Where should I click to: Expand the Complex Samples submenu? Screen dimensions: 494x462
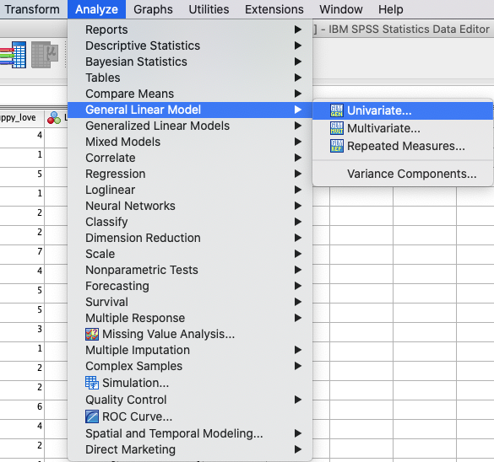click(x=190, y=366)
